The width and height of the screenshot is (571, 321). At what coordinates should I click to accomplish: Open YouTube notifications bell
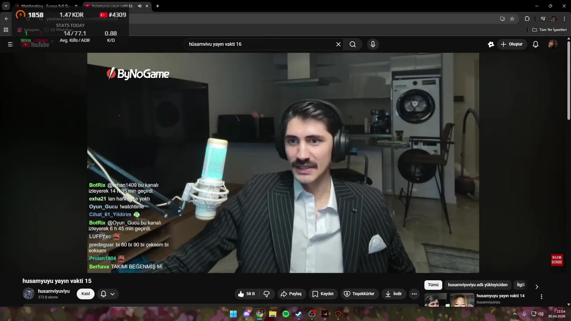click(x=536, y=44)
